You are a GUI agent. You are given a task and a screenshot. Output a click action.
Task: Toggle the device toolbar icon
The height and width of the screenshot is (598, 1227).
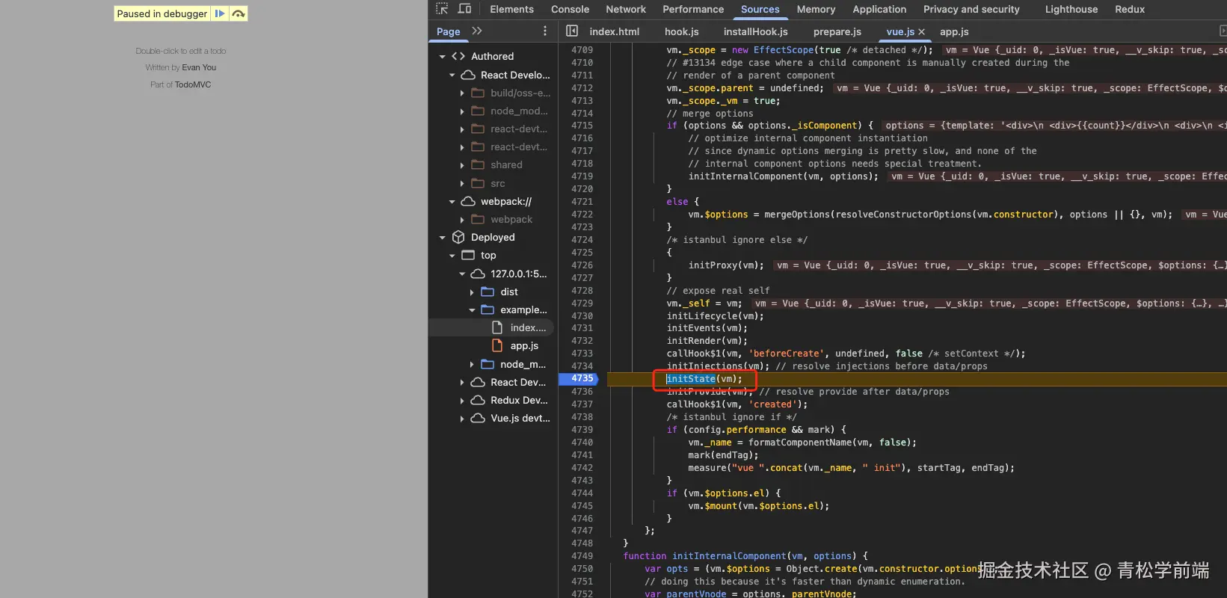click(464, 9)
